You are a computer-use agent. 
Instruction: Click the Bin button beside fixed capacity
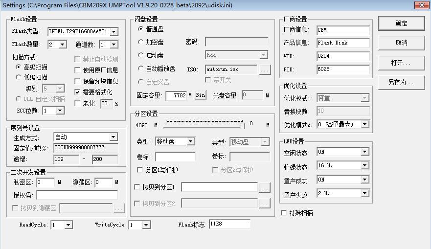[201, 96]
